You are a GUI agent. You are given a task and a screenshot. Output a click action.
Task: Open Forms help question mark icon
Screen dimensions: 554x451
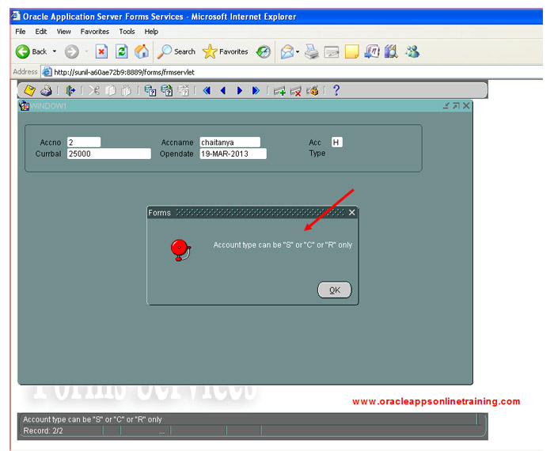[336, 90]
